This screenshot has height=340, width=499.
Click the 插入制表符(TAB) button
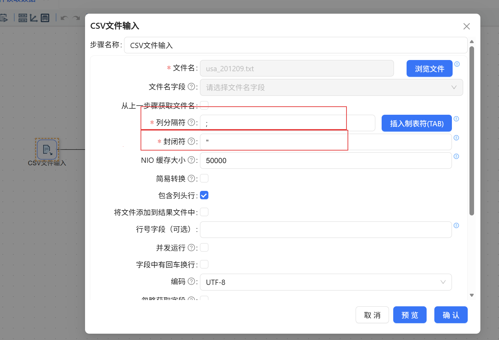tap(417, 124)
